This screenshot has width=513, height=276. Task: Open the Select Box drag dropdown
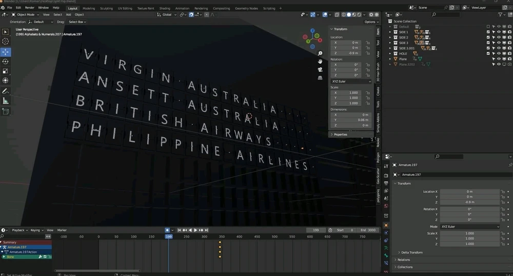coord(77,22)
